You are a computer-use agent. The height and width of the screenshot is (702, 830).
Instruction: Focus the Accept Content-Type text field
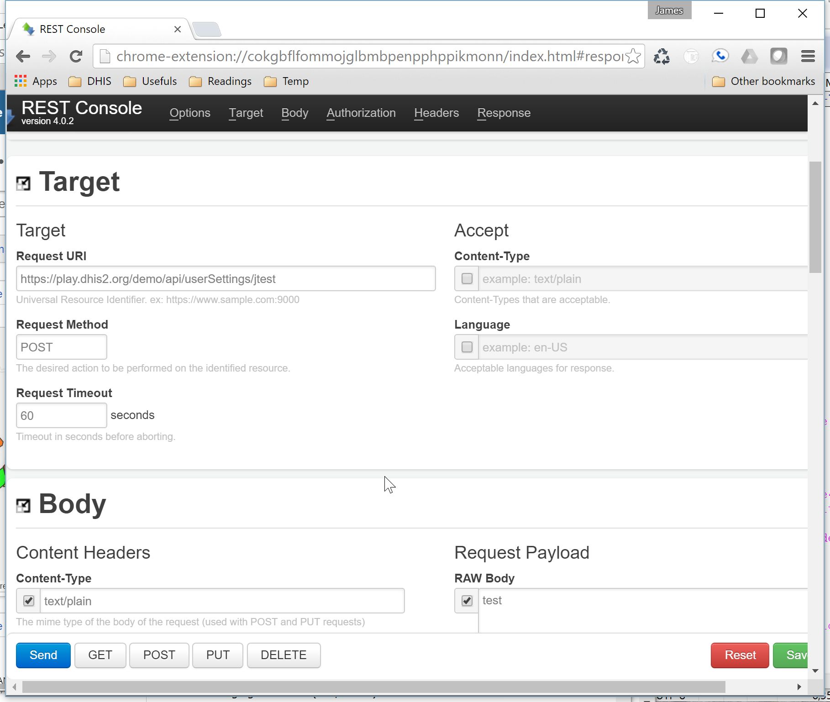[x=643, y=278]
